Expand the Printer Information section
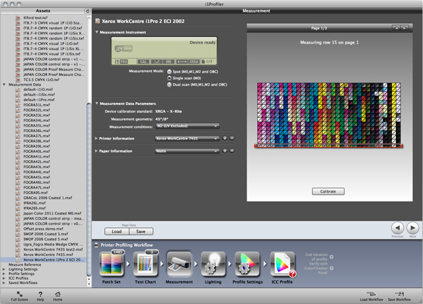 click(x=96, y=138)
